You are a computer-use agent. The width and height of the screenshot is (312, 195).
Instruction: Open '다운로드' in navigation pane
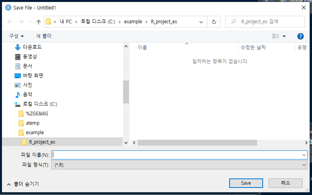(32, 47)
